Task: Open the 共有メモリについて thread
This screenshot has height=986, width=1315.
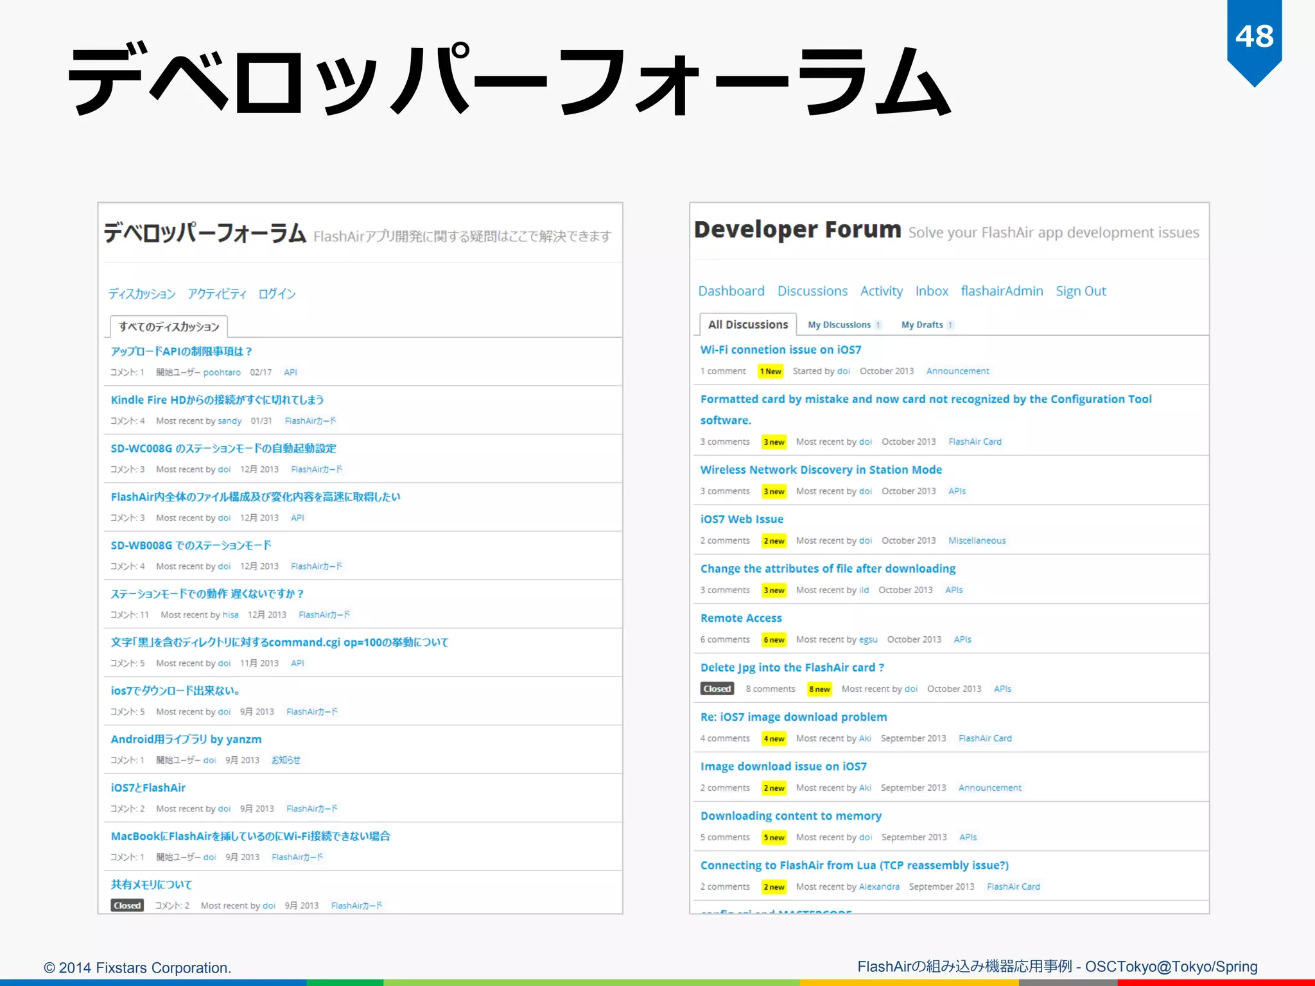Action: pyautogui.click(x=151, y=885)
